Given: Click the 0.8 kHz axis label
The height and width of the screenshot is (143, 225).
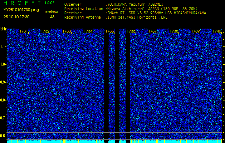Looking at the screenshot, I should pos(3,100).
